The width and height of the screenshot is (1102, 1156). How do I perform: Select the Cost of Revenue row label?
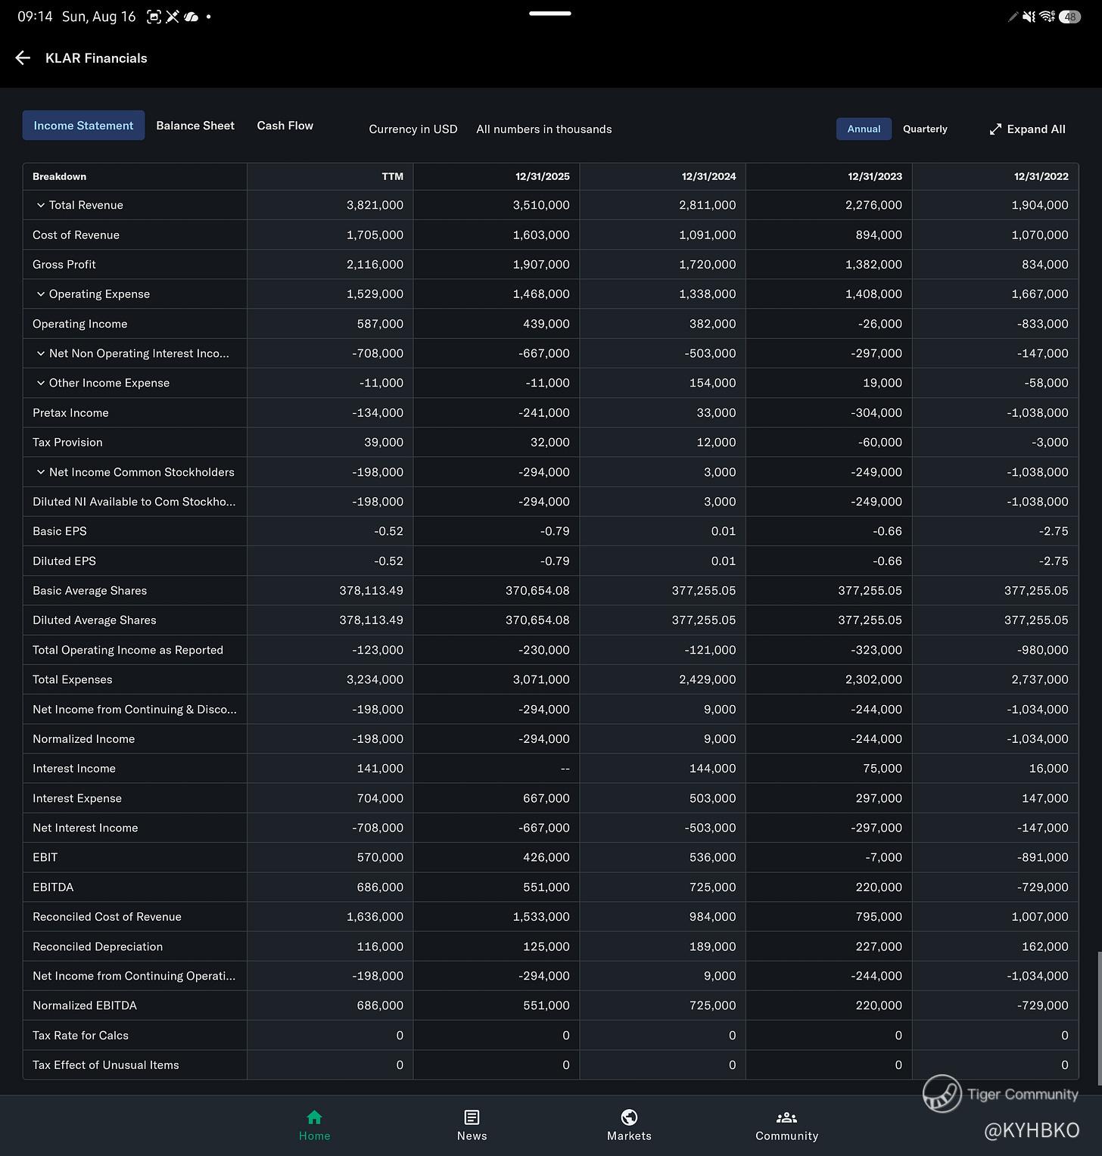pyautogui.click(x=76, y=235)
